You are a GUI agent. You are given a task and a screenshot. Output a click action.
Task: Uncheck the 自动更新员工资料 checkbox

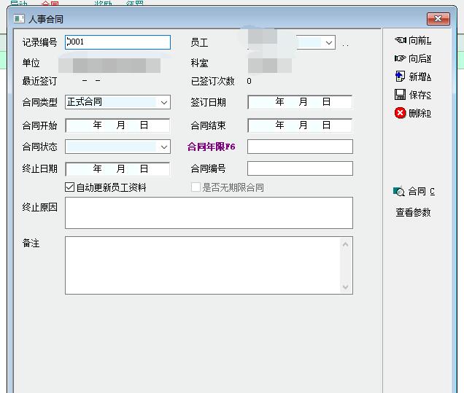70,187
